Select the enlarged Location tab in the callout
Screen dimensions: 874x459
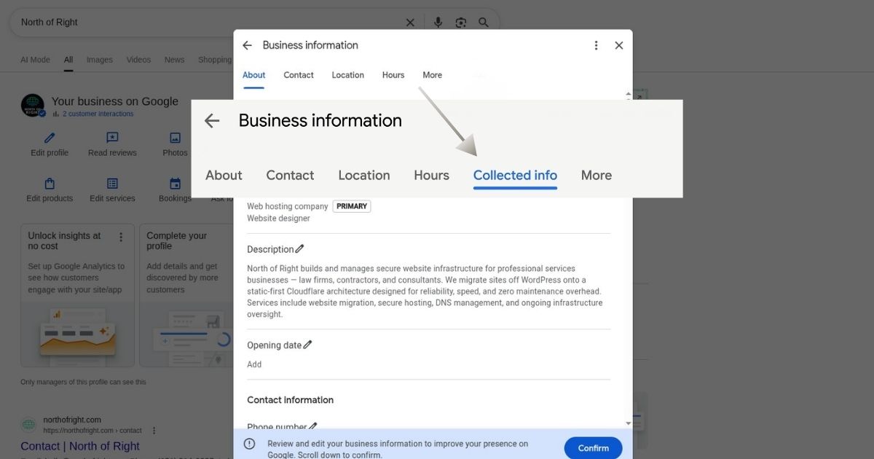(364, 176)
